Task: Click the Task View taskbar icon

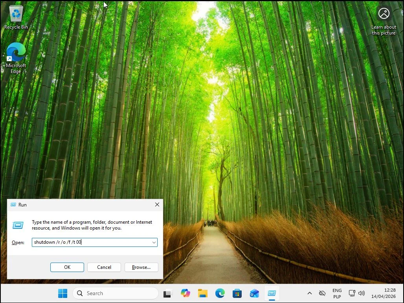Action: tap(168, 293)
